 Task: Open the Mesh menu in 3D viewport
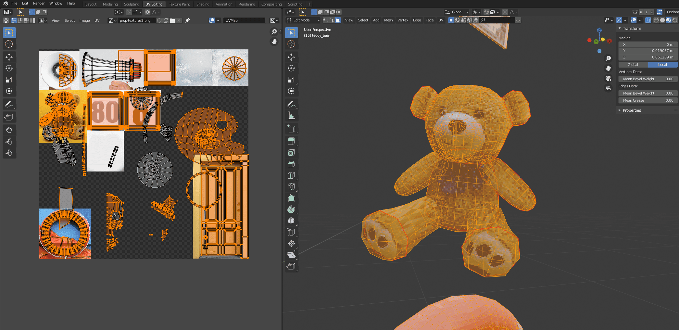click(x=388, y=20)
